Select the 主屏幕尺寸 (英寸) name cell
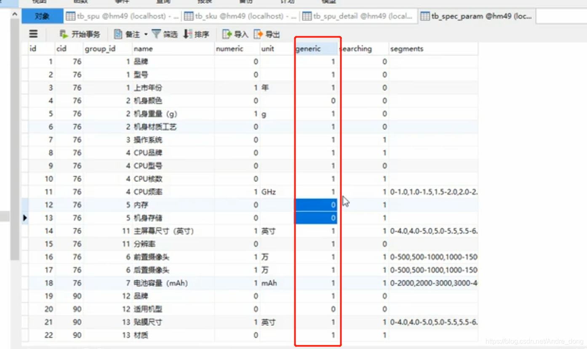The width and height of the screenshot is (587, 349). [x=173, y=231]
